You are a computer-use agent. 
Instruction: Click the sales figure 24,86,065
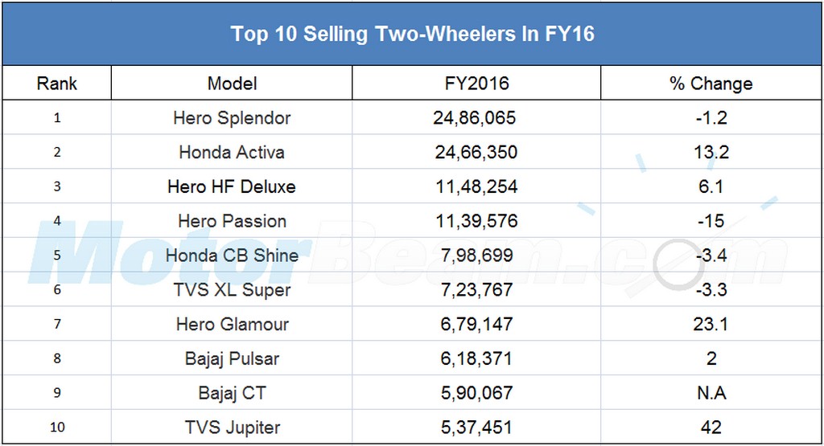475,118
